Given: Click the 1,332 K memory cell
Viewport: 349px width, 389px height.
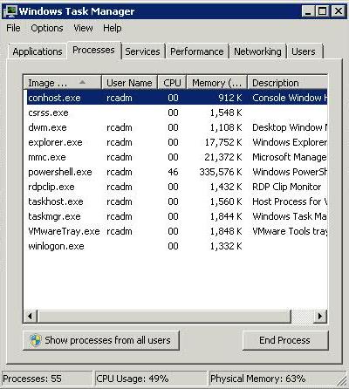Looking at the screenshot, I should point(226,246).
